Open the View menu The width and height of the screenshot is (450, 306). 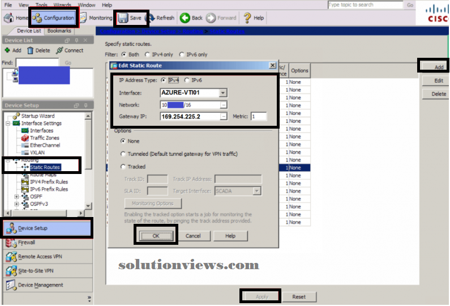coord(24,5)
